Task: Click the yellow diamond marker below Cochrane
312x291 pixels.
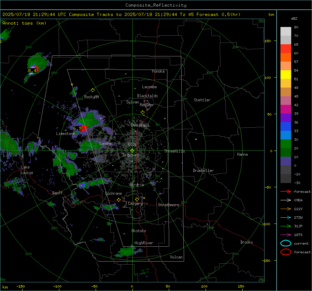Action: (x=119, y=200)
